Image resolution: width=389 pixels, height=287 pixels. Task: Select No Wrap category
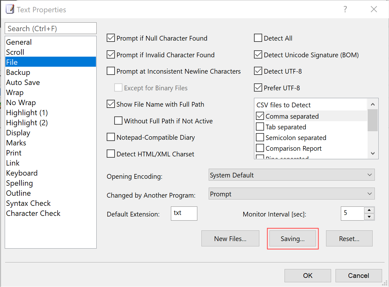(51, 103)
